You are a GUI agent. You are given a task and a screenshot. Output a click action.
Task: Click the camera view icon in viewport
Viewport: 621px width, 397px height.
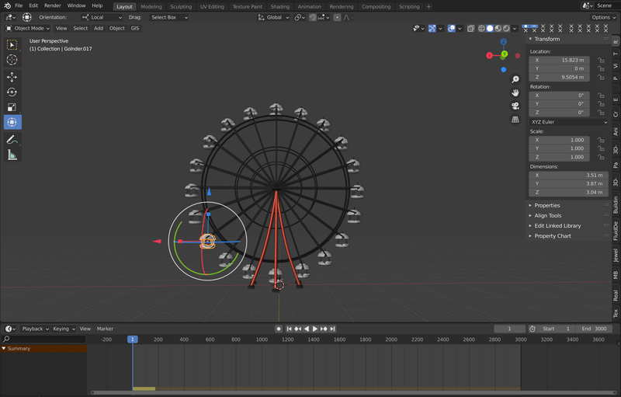[515, 106]
